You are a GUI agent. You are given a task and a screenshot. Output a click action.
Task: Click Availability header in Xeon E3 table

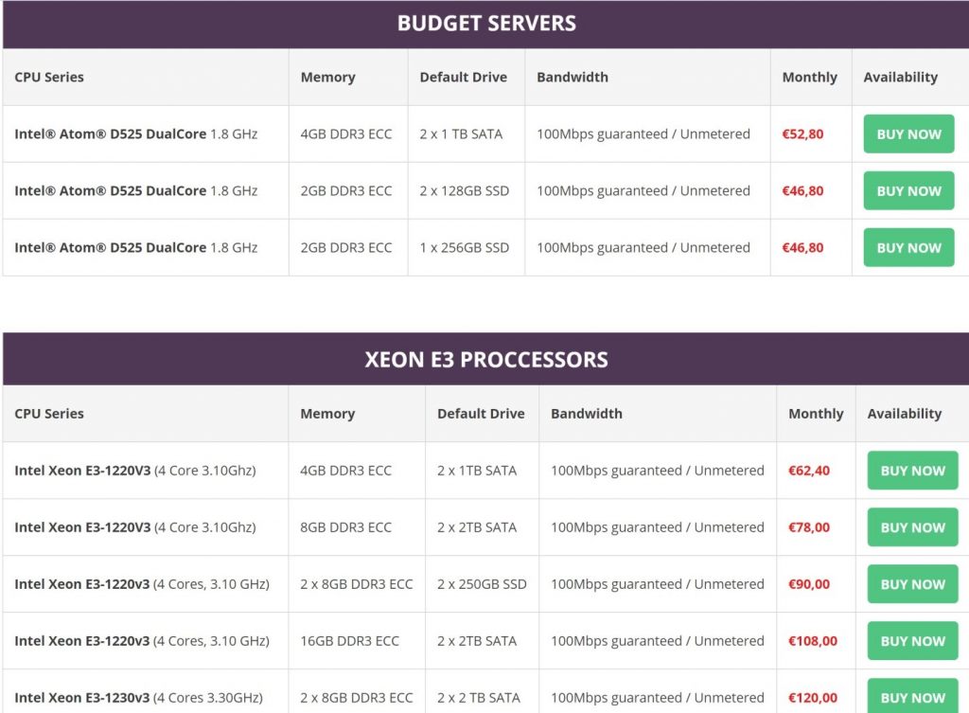pyautogui.click(x=904, y=414)
